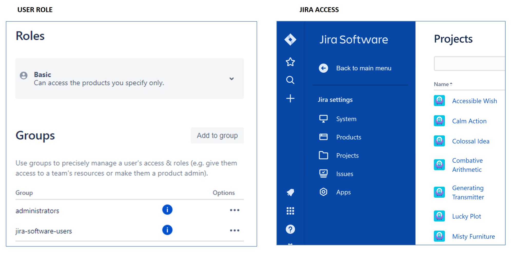
Task: Click Combative Arithmetic project avatar
Action: (x=439, y=165)
